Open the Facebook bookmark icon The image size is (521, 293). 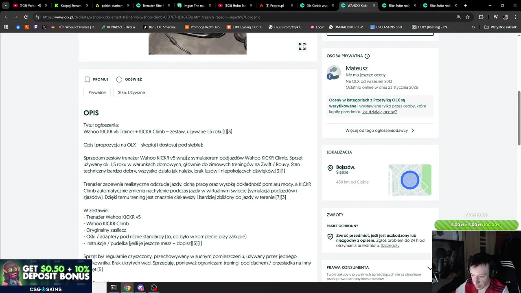(x=18, y=27)
